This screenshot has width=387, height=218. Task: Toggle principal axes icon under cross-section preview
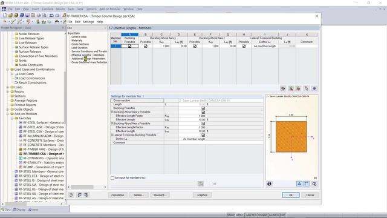(307, 183)
